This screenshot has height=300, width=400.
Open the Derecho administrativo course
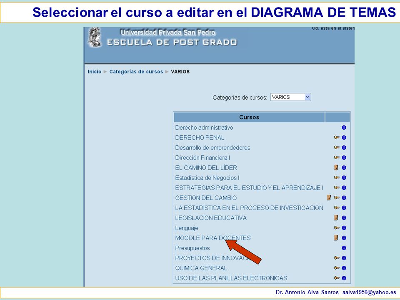(x=204, y=127)
